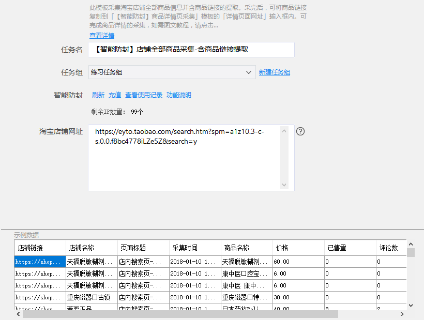Click the price cell 60.00
The height and width of the screenshot is (320, 424).
coord(298,262)
